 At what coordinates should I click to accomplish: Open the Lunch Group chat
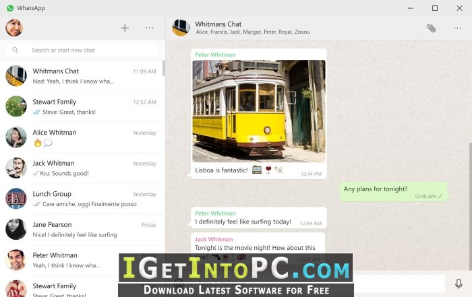[82, 199]
